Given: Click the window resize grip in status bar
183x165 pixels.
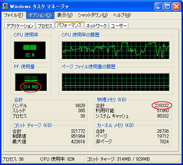Looking at the screenshot, I should (179, 161).
